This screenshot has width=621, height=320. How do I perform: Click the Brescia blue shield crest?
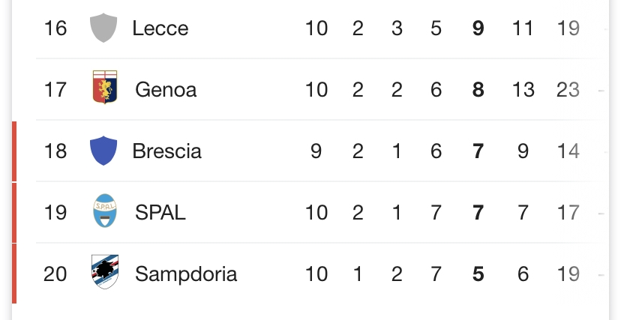pyautogui.click(x=103, y=151)
